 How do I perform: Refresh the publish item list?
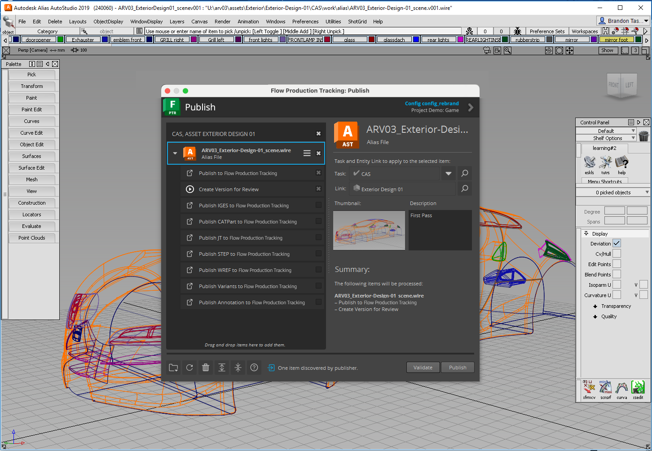click(189, 368)
